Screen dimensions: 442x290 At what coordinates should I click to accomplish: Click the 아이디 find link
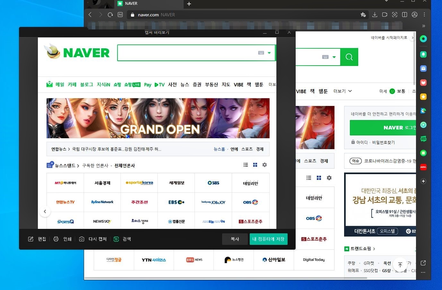(362, 142)
